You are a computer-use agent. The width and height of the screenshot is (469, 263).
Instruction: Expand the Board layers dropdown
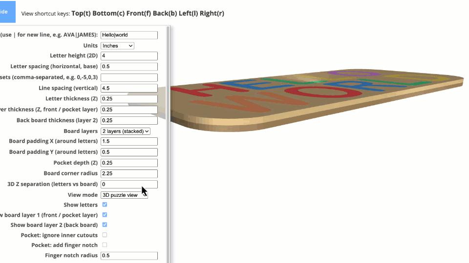[x=126, y=131]
